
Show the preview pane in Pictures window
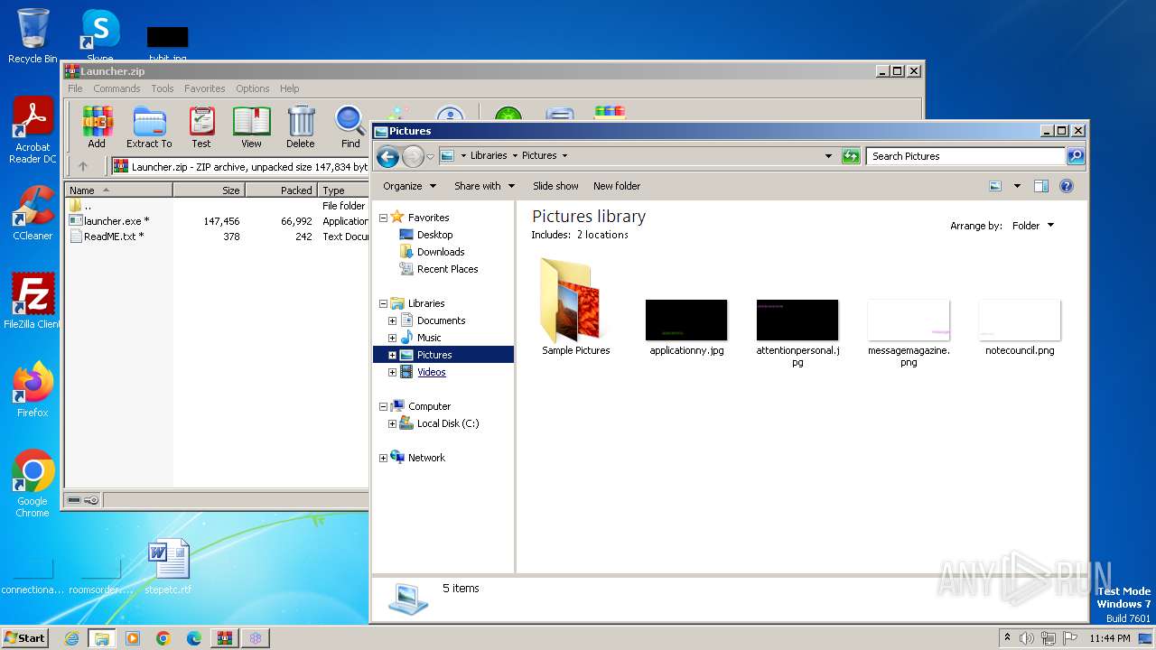1040,186
